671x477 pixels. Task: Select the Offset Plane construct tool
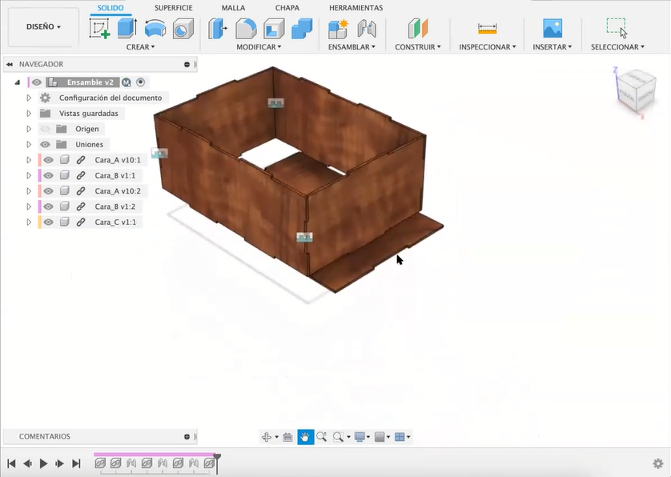point(418,29)
